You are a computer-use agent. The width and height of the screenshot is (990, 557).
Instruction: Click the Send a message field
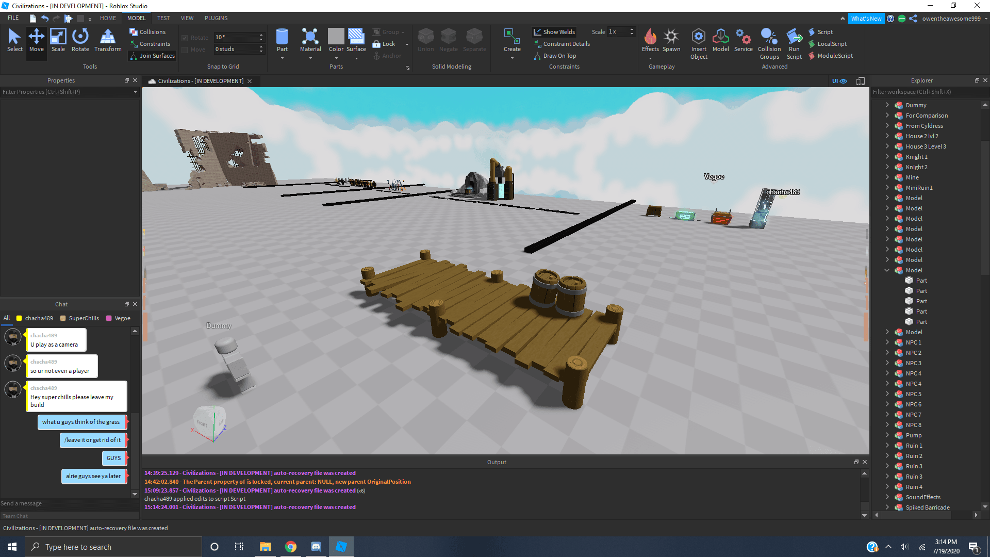tap(67, 503)
